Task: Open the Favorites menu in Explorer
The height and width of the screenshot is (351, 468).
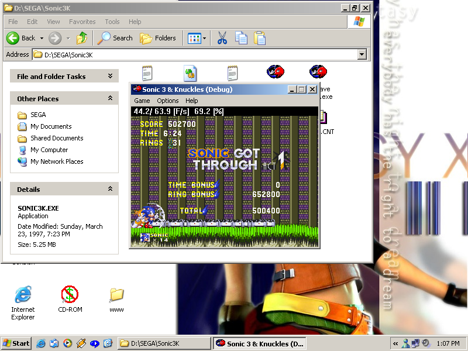Action: coord(82,22)
